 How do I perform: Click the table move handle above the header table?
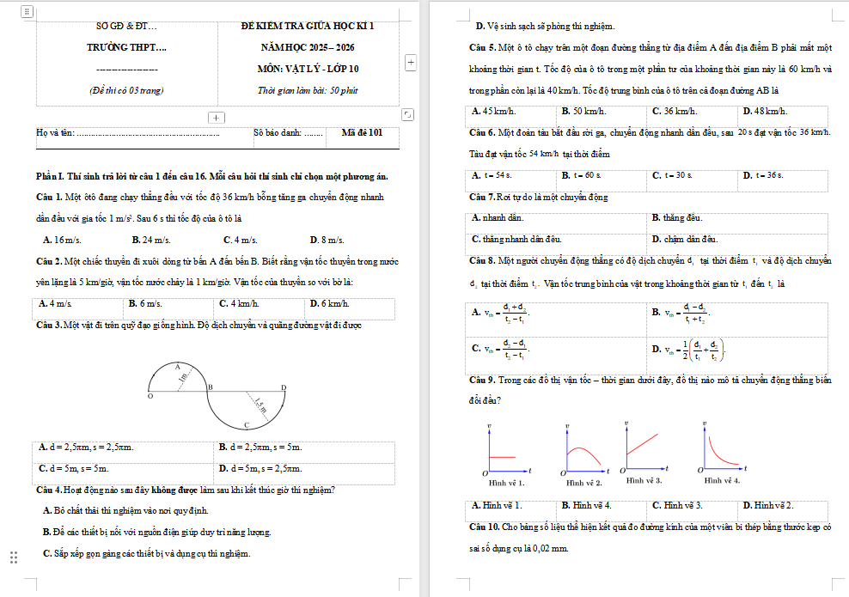pos(27,12)
